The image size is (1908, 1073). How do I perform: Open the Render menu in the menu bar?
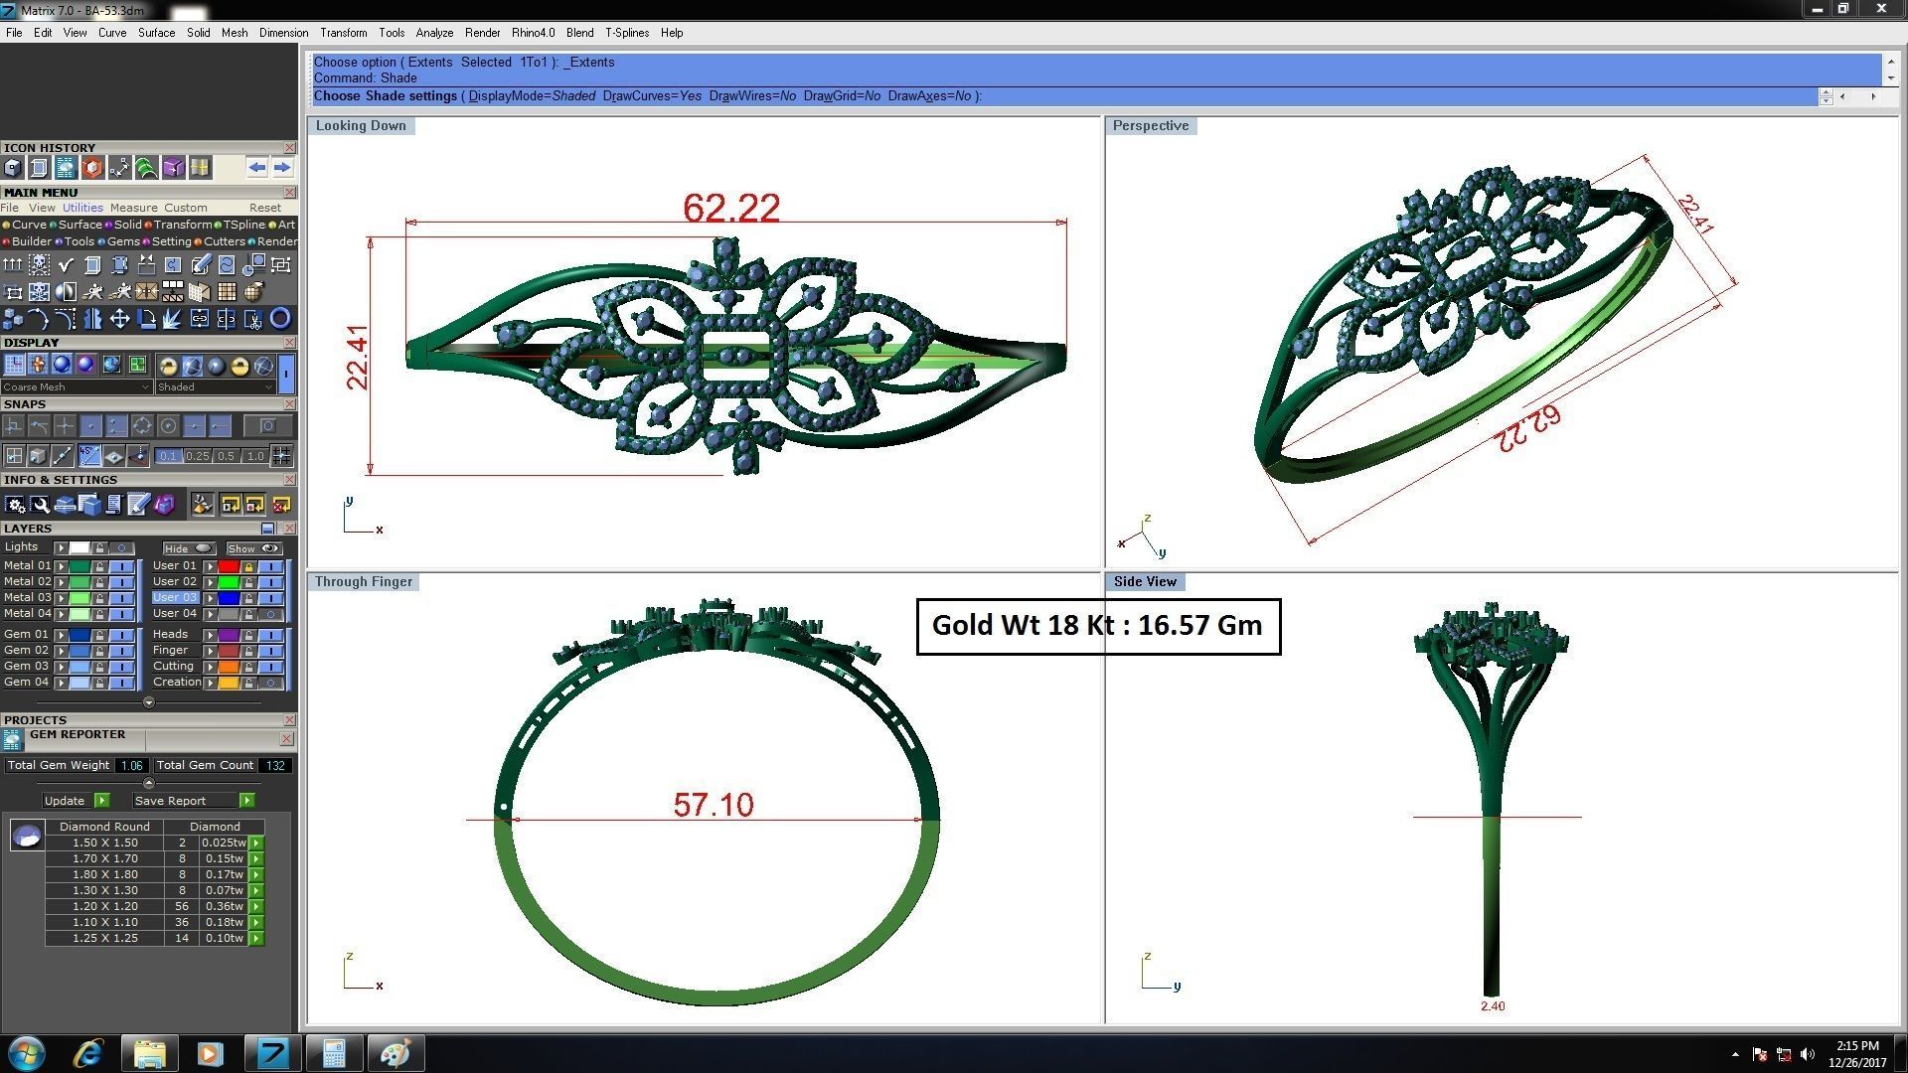(482, 33)
